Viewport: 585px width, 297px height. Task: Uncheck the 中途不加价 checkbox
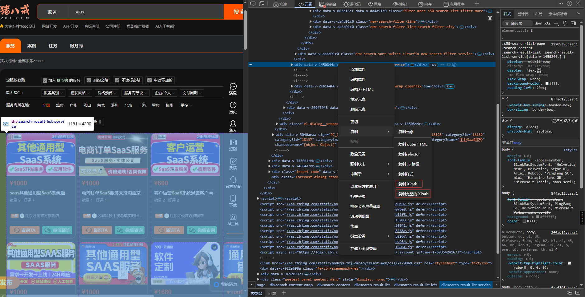tap(150, 80)
